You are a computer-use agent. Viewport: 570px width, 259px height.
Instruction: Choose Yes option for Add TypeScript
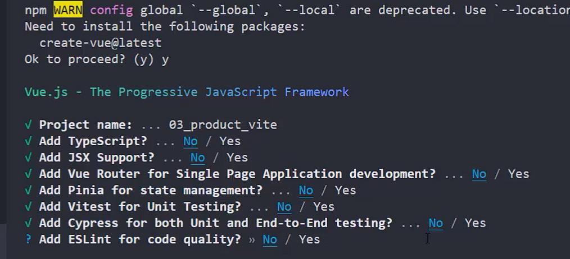[x=230, y=141]
